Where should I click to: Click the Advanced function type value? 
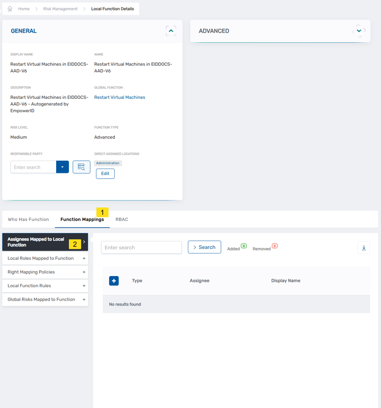tap(105, 137)
